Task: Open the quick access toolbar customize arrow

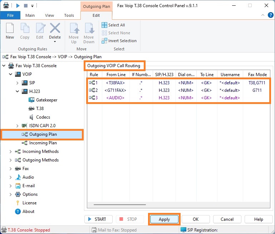Action: pos(32,6)
